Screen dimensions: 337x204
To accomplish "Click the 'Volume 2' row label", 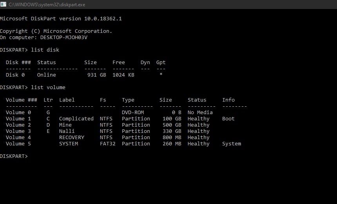I will pos(18,125).
